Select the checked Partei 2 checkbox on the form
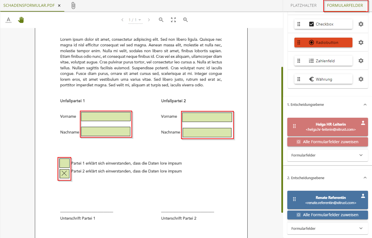Viewport: 372px width, 238px height. pos(64,173)
